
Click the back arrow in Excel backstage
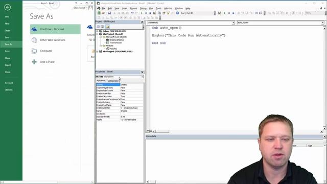click(7, 7)
